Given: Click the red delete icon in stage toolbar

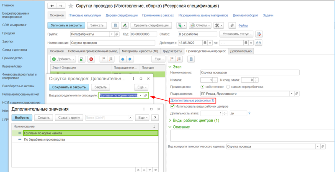Looking at the screenshot, I should [91, 59].
